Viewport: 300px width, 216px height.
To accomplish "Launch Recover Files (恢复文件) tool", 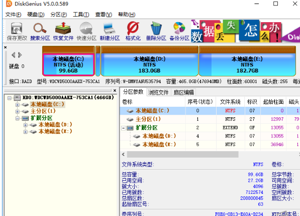I will (63, 31).
